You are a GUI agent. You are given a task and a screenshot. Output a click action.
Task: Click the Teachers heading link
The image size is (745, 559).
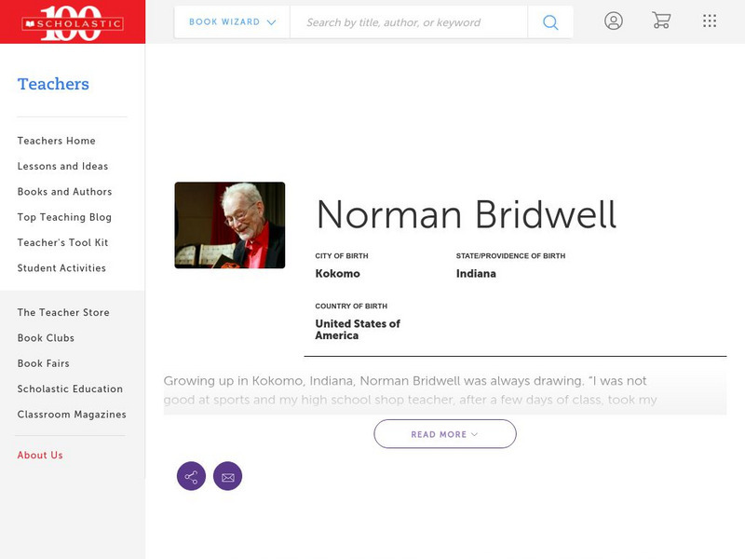pos(53,84)
